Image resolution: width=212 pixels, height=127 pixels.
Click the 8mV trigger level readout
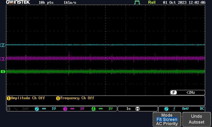tap(185, 109)
